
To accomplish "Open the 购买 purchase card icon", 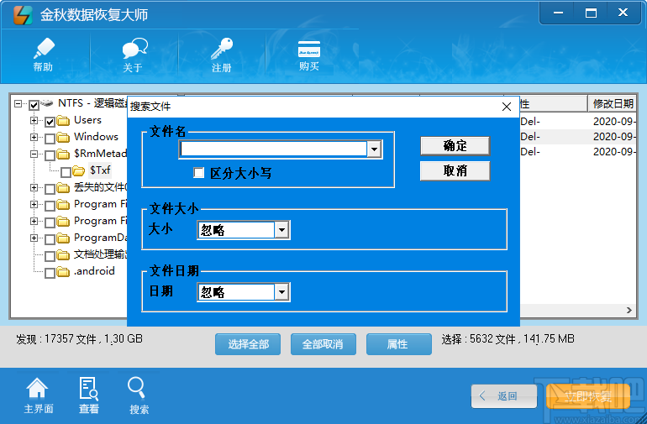I will 309,55.
